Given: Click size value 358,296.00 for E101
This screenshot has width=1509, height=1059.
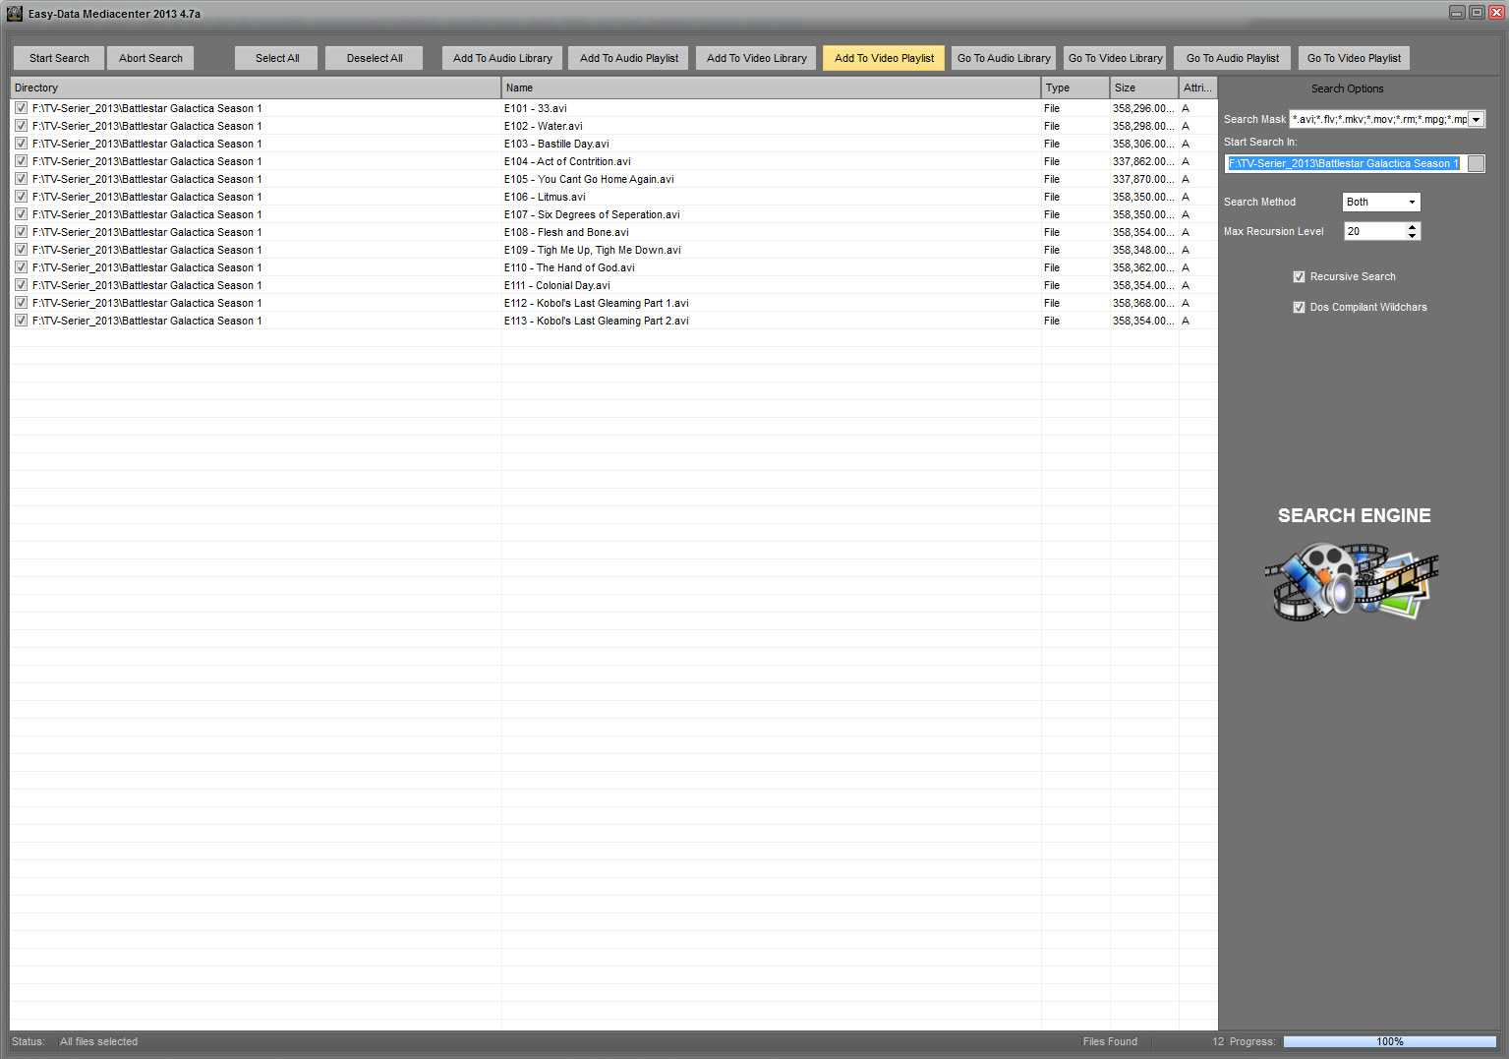Looking at the screenshot, I should (1143, 108).
